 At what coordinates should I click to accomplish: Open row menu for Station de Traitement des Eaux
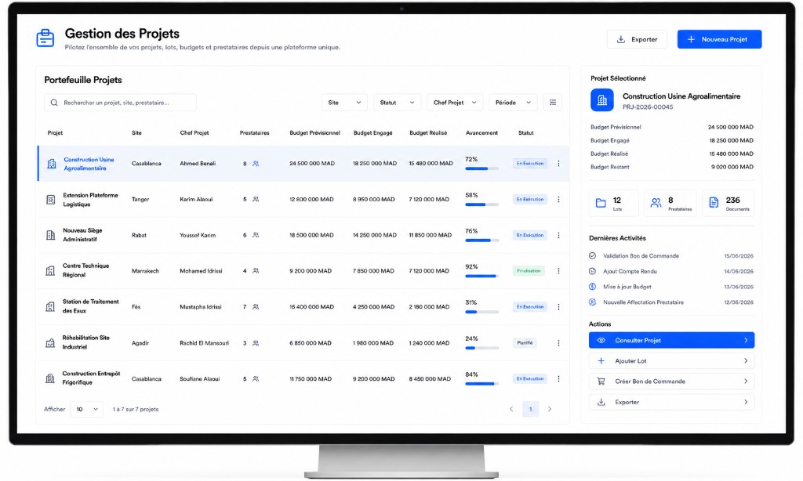coord(558,307)
